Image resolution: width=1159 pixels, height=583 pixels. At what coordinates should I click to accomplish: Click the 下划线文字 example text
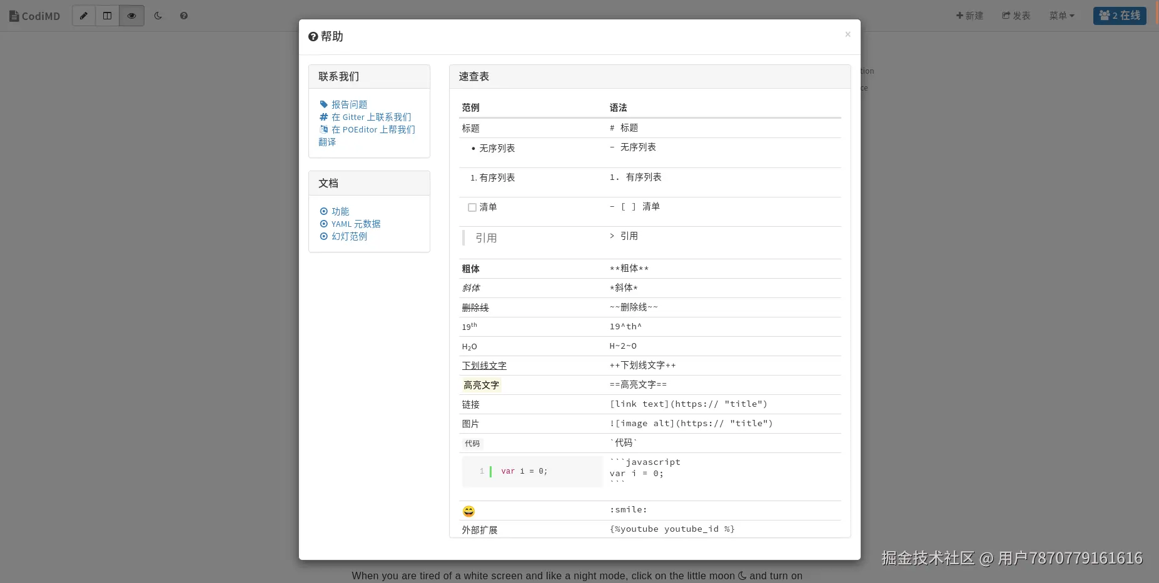[484, 366]
